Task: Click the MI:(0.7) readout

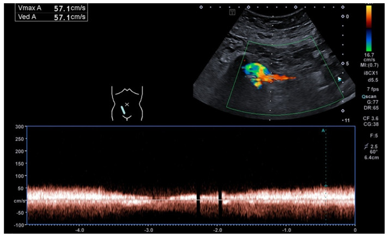Action: 369,65
